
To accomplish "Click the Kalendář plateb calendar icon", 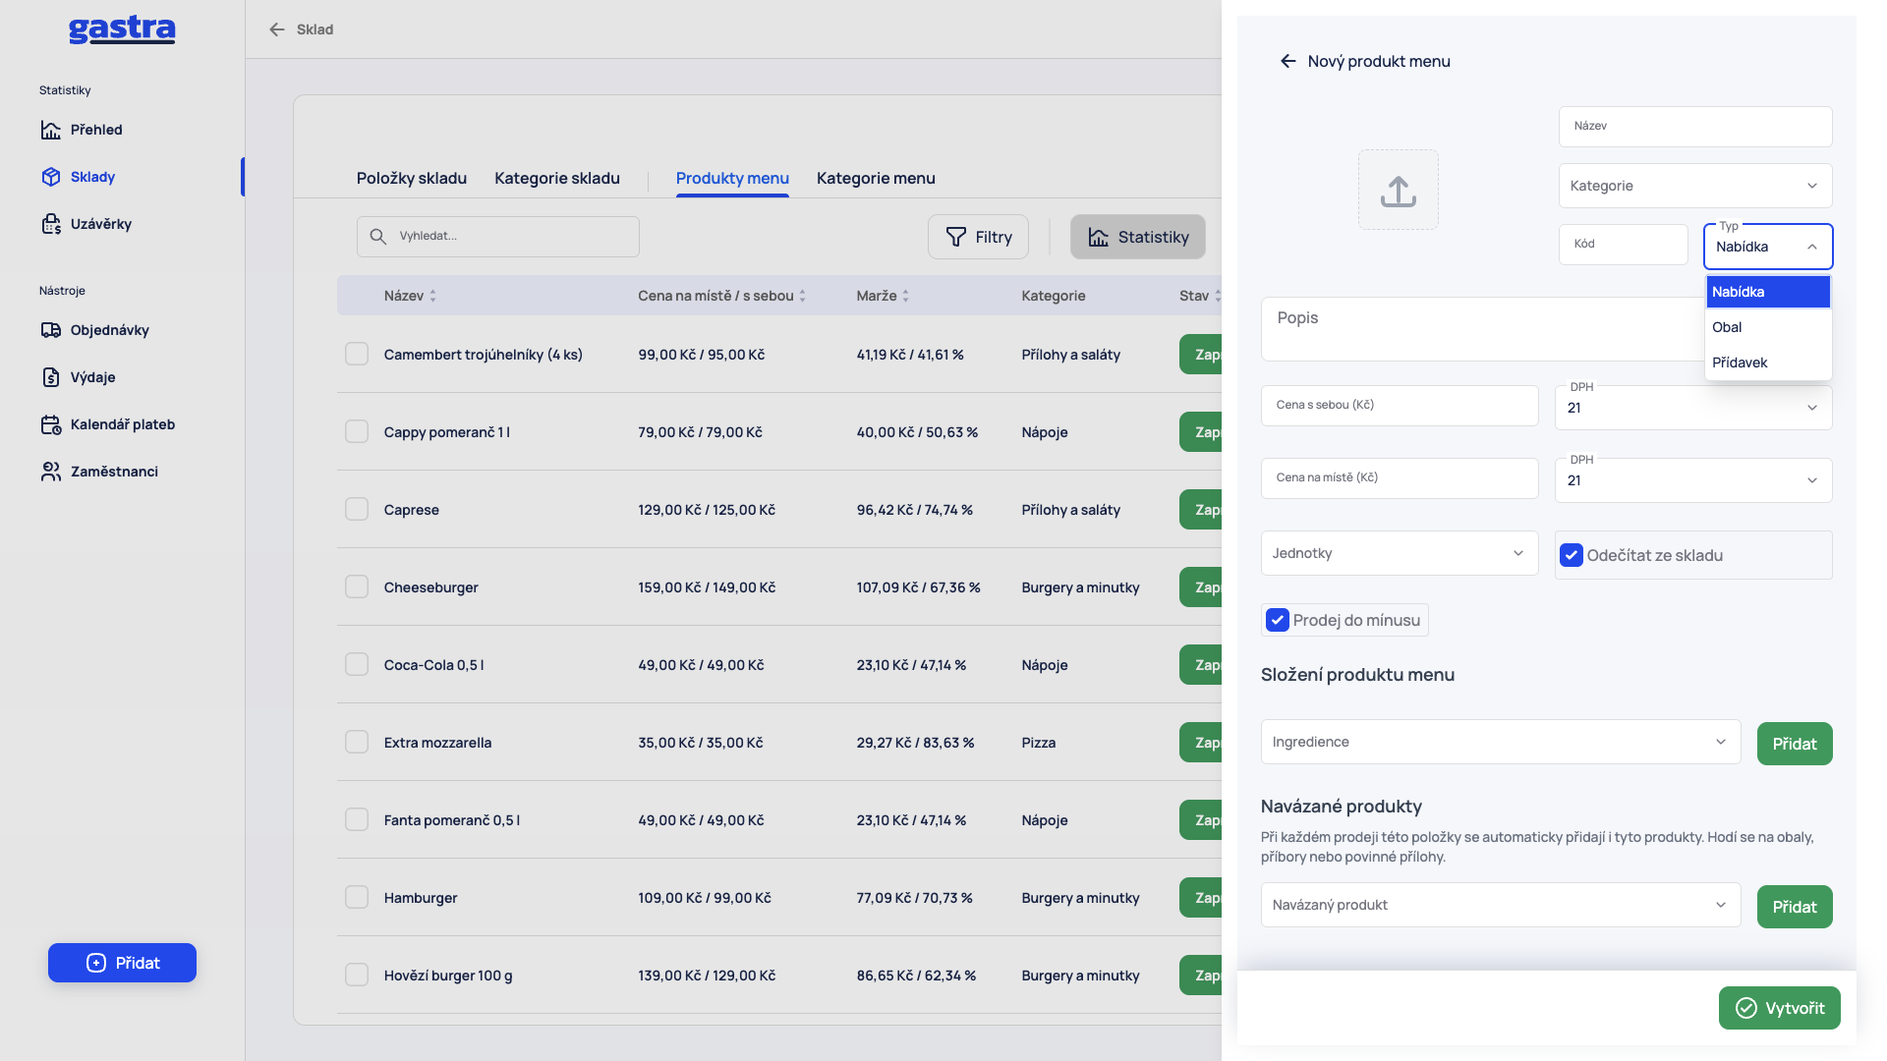I will [x=51, y=424].
